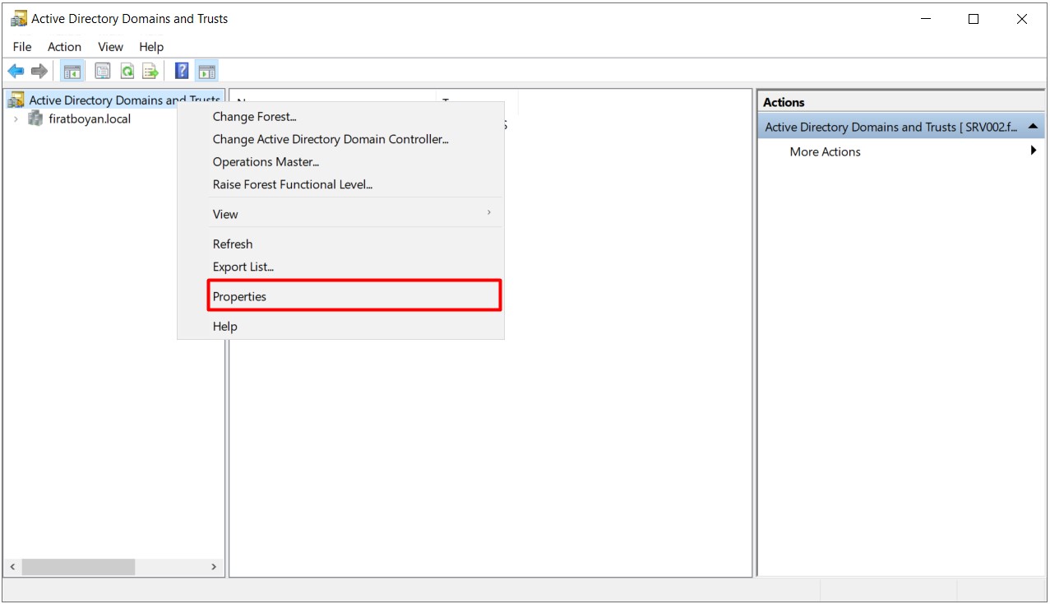1050x604 pixels.
Task: Click the Export List toolbar icon
Action: point(150,72)
